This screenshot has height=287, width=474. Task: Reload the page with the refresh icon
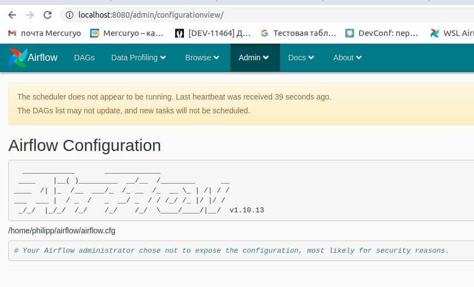pos(48,15)
